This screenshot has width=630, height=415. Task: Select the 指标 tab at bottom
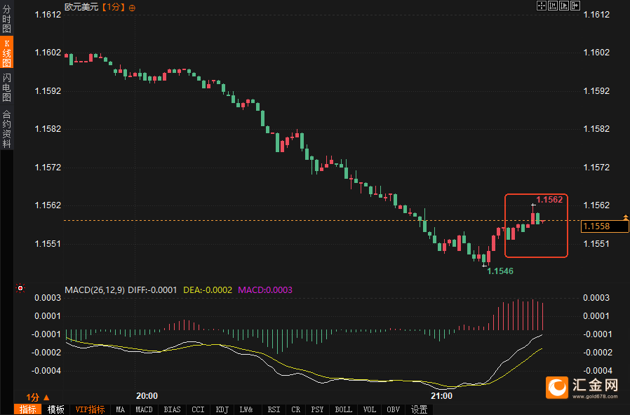point(28,409)
